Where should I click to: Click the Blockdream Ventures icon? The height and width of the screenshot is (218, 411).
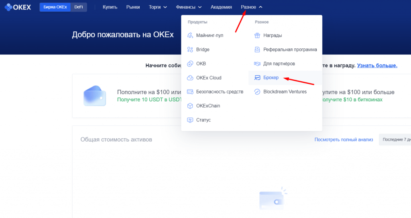click(257, 92)
